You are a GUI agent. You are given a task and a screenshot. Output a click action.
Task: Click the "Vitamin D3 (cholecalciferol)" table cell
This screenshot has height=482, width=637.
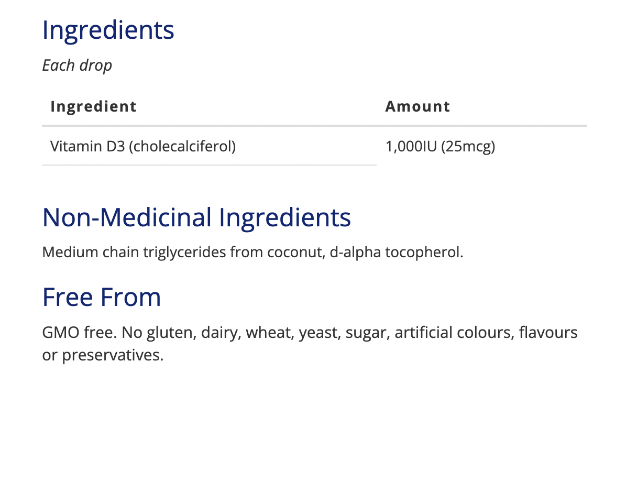[x=143, y=146]
